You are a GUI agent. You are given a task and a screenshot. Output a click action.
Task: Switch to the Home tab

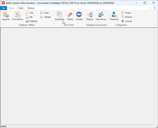[11, 8]
